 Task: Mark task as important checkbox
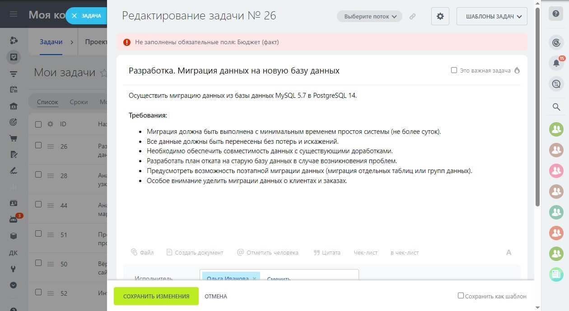454,70
